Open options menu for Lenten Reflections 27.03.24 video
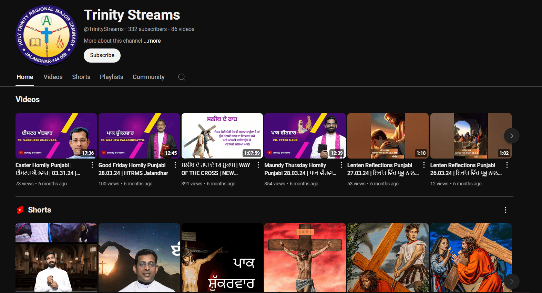This screenshot has height=293, width=542. click(424, 165)
